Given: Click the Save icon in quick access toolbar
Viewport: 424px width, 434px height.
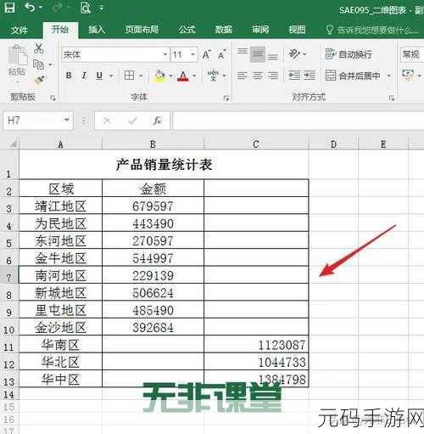Looking at the screenshot, I should click(9, 8).
